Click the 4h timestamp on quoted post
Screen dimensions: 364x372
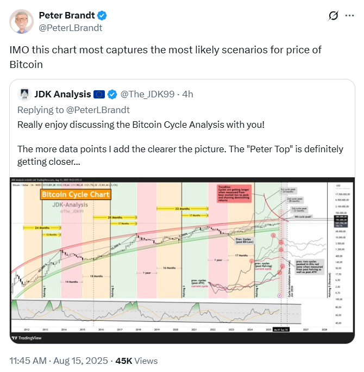[x=187, y=95]
